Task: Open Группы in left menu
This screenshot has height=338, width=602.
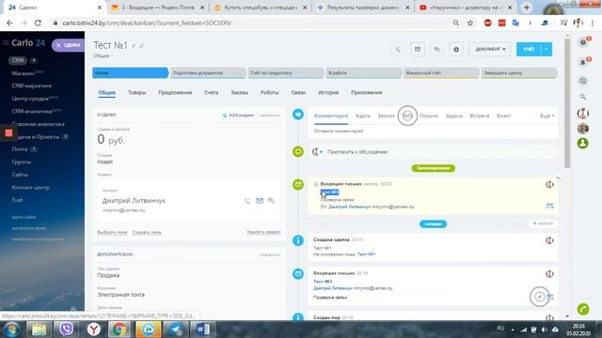Action: point(21,162)
